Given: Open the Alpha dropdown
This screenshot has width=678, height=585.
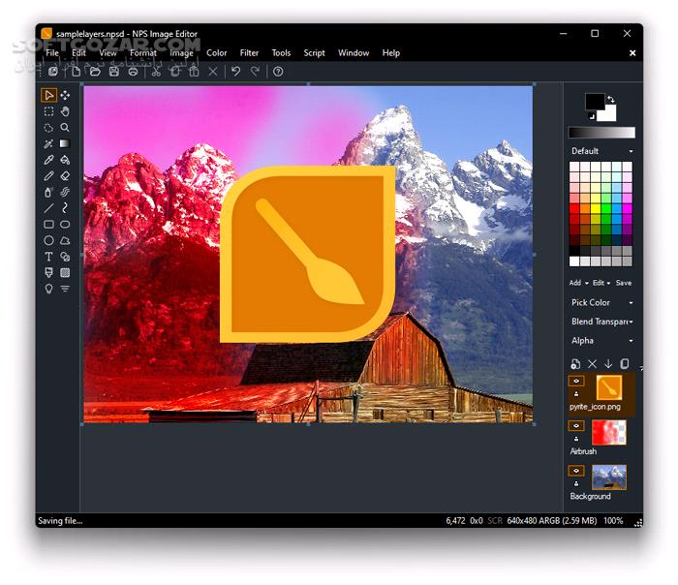Looking at the screenshot, I should click(x=601, y=341).
